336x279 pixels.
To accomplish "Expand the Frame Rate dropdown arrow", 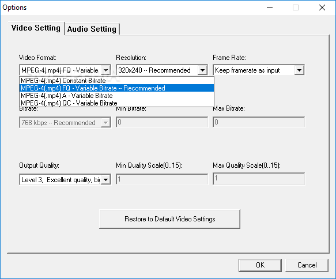I will 299,70.
